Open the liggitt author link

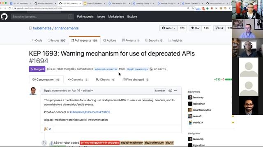coord(48,91)
